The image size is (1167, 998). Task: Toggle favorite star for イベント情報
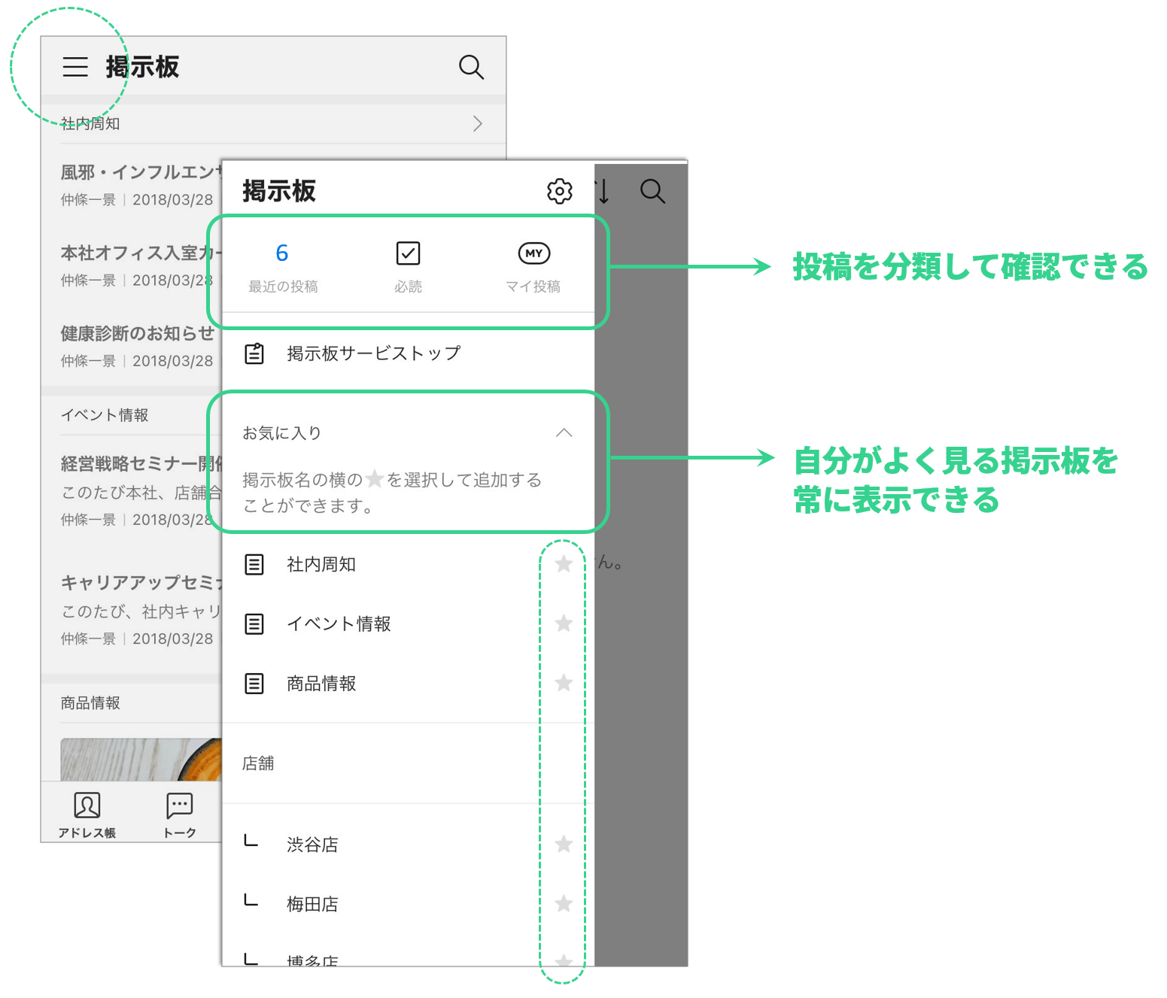point(564,623)
